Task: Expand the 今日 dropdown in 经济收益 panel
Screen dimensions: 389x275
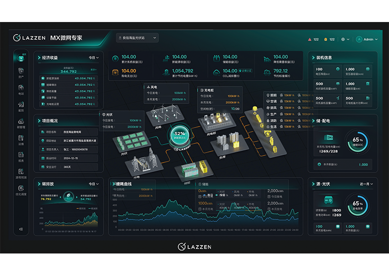Action: tap(94, 57)
